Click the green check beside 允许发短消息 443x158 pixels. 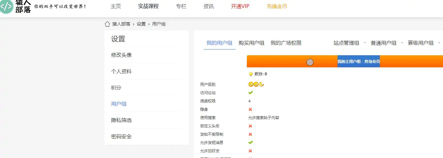(251, 142)
